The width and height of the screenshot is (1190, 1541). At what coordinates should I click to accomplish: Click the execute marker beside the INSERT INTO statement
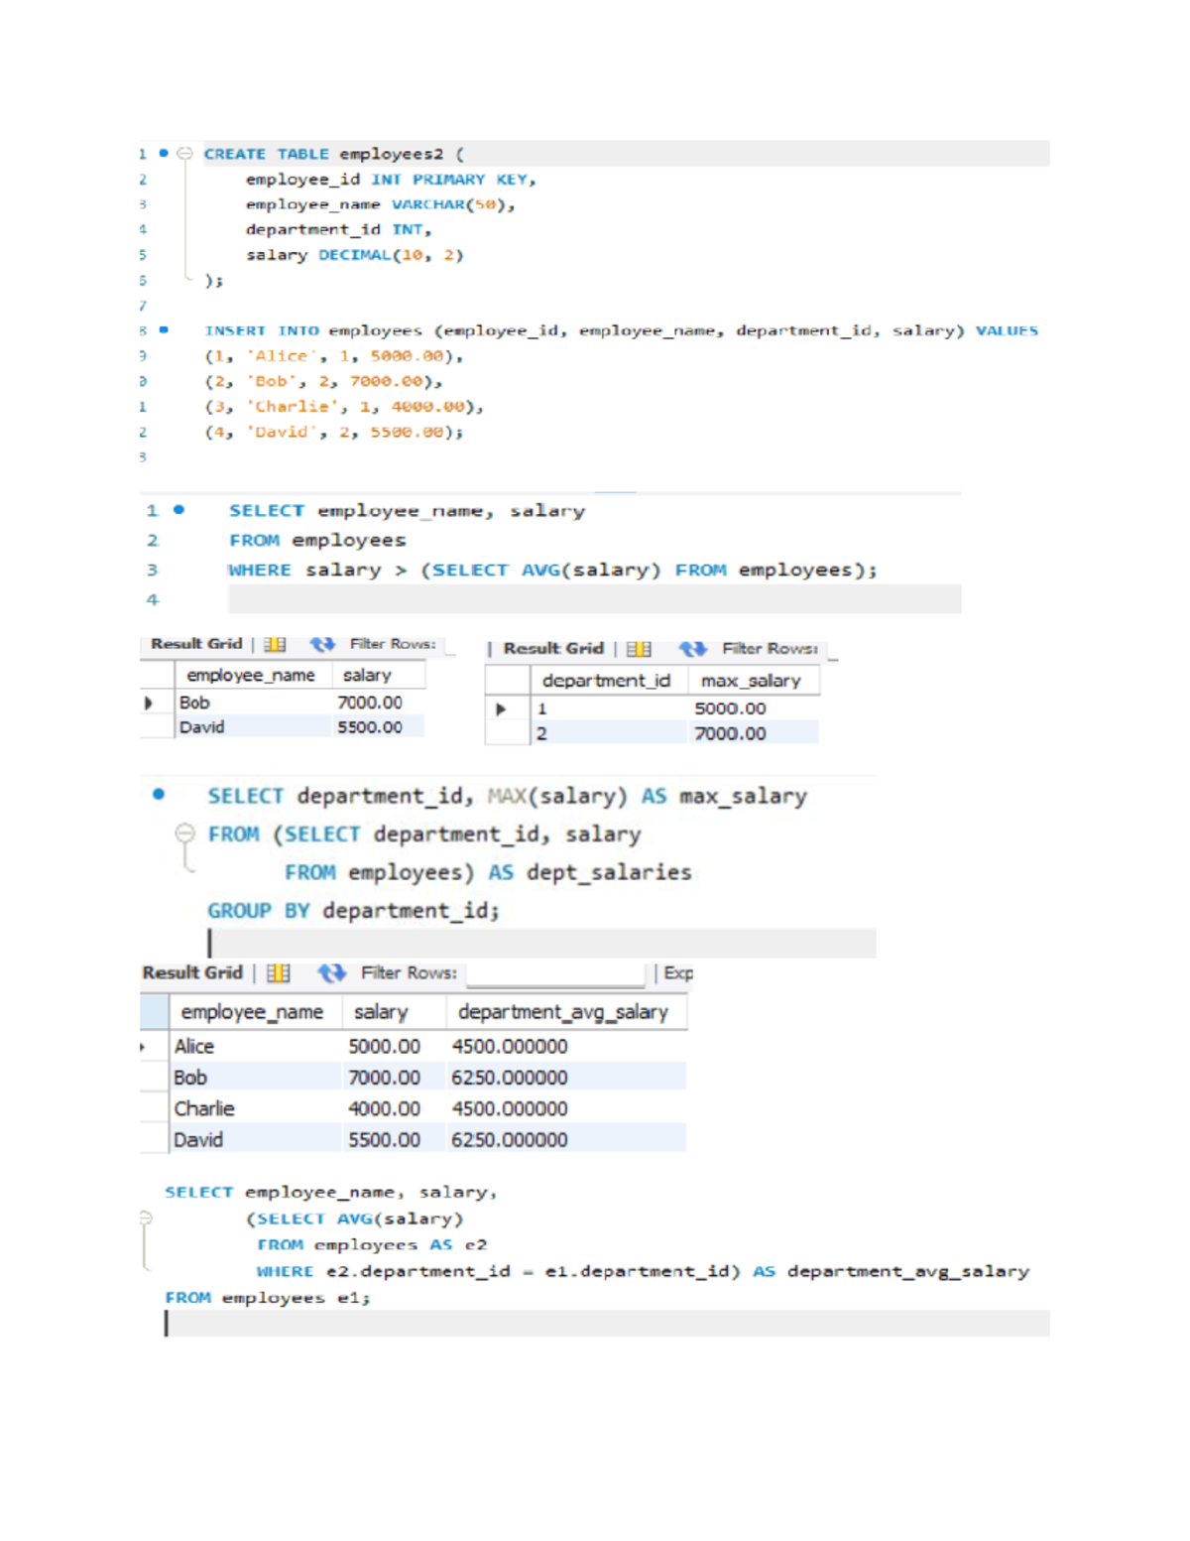click(x=165, y=328)
